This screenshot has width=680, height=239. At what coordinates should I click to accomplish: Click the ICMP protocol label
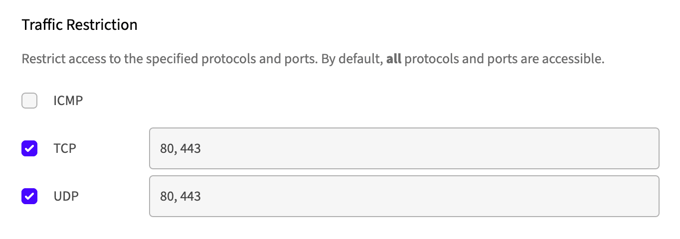[68, 101]
